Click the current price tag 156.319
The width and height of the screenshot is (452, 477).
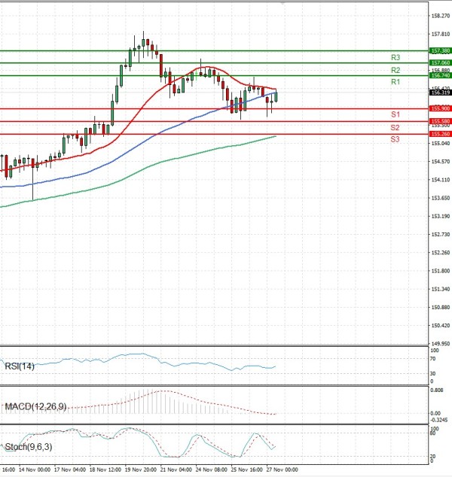pyautogui.click(x=439, y=93)
